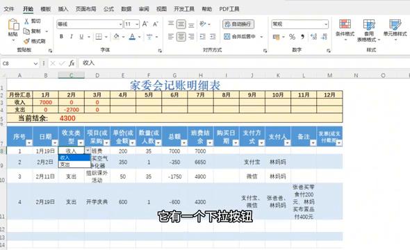Switch to the 页面布局 ribbon tab
The width and height of the screenshot is (410, 250).
pos(85,9)
